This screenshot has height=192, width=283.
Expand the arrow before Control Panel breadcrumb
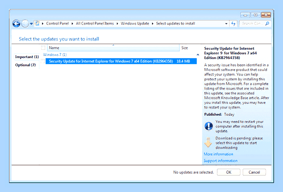point(43,24)
